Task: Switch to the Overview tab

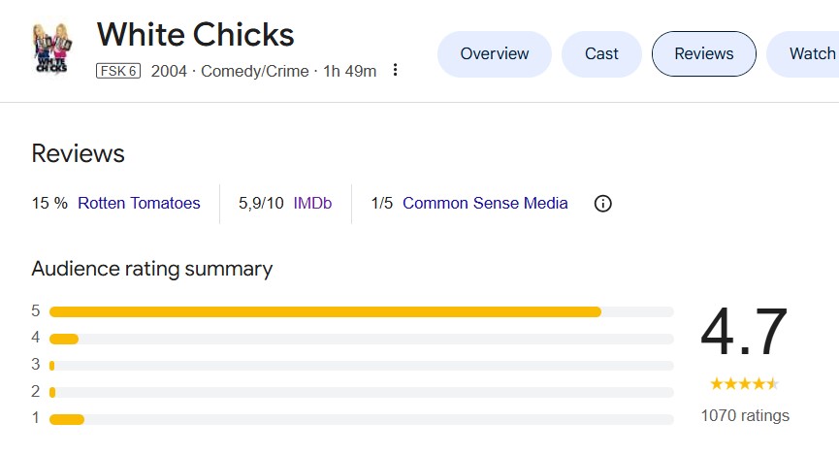Action: [495, 54]
